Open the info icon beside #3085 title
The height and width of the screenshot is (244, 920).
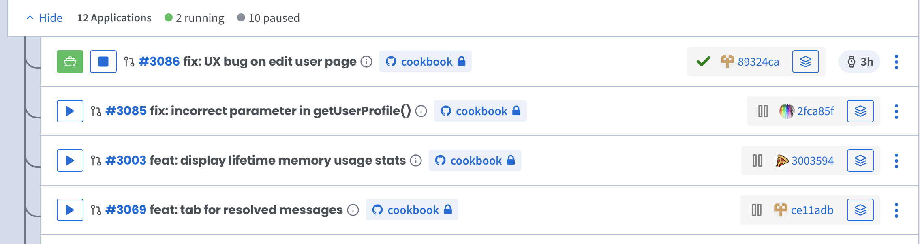coord(421,111)
